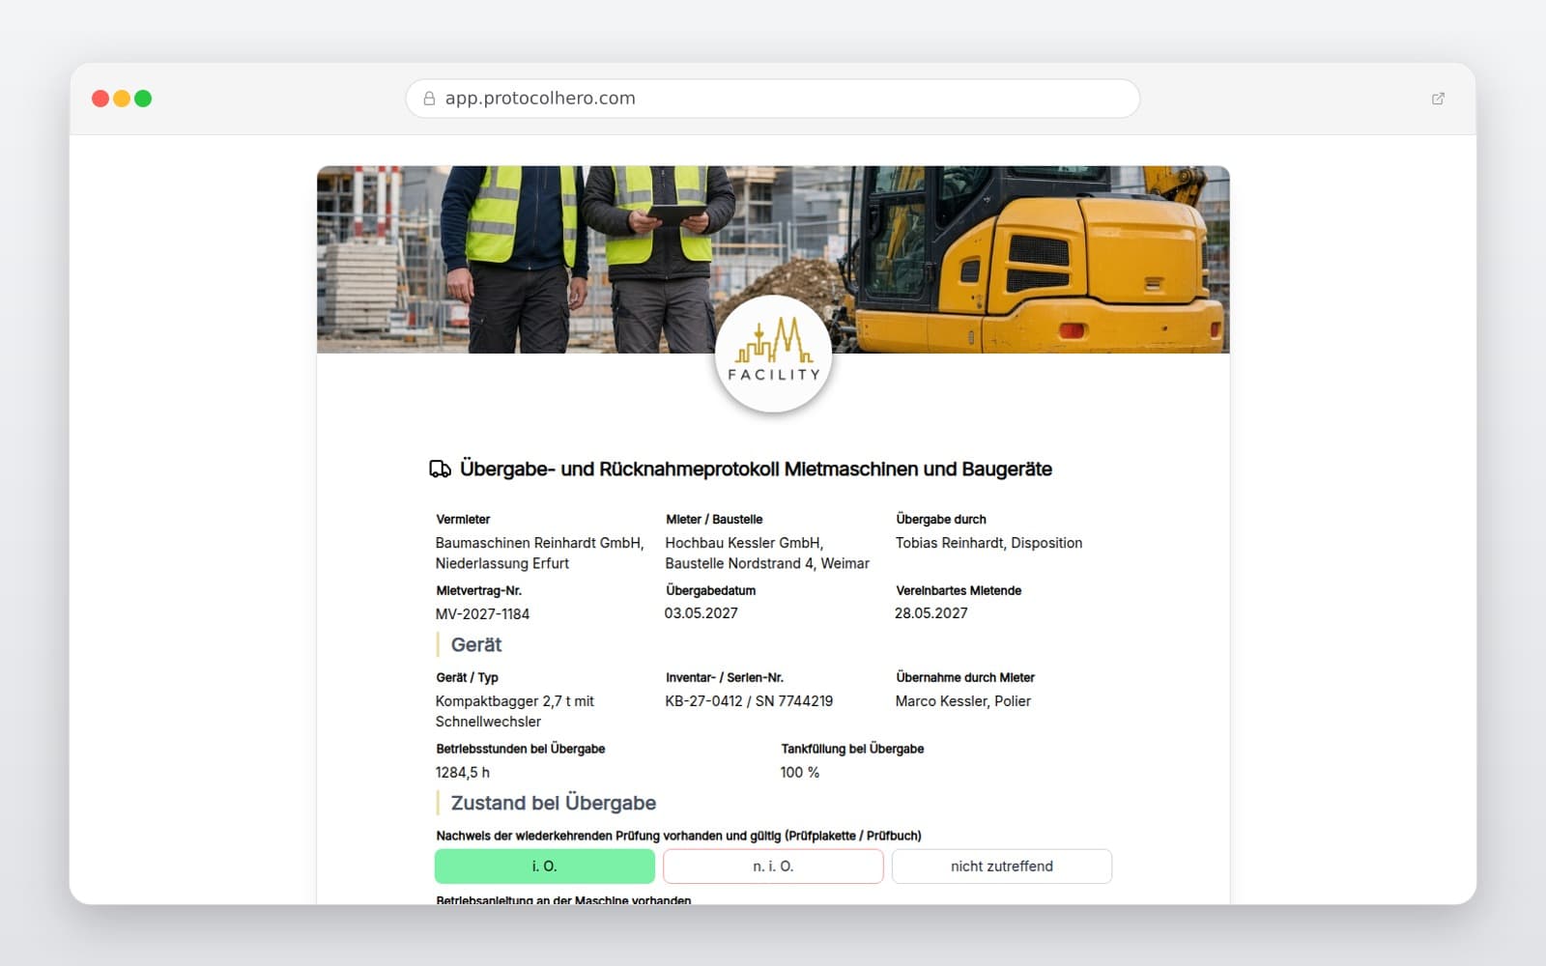Click the 'Übernahme durch Mieter' field label
This screenshot has width=1546, height=966.
coord(965,678)
